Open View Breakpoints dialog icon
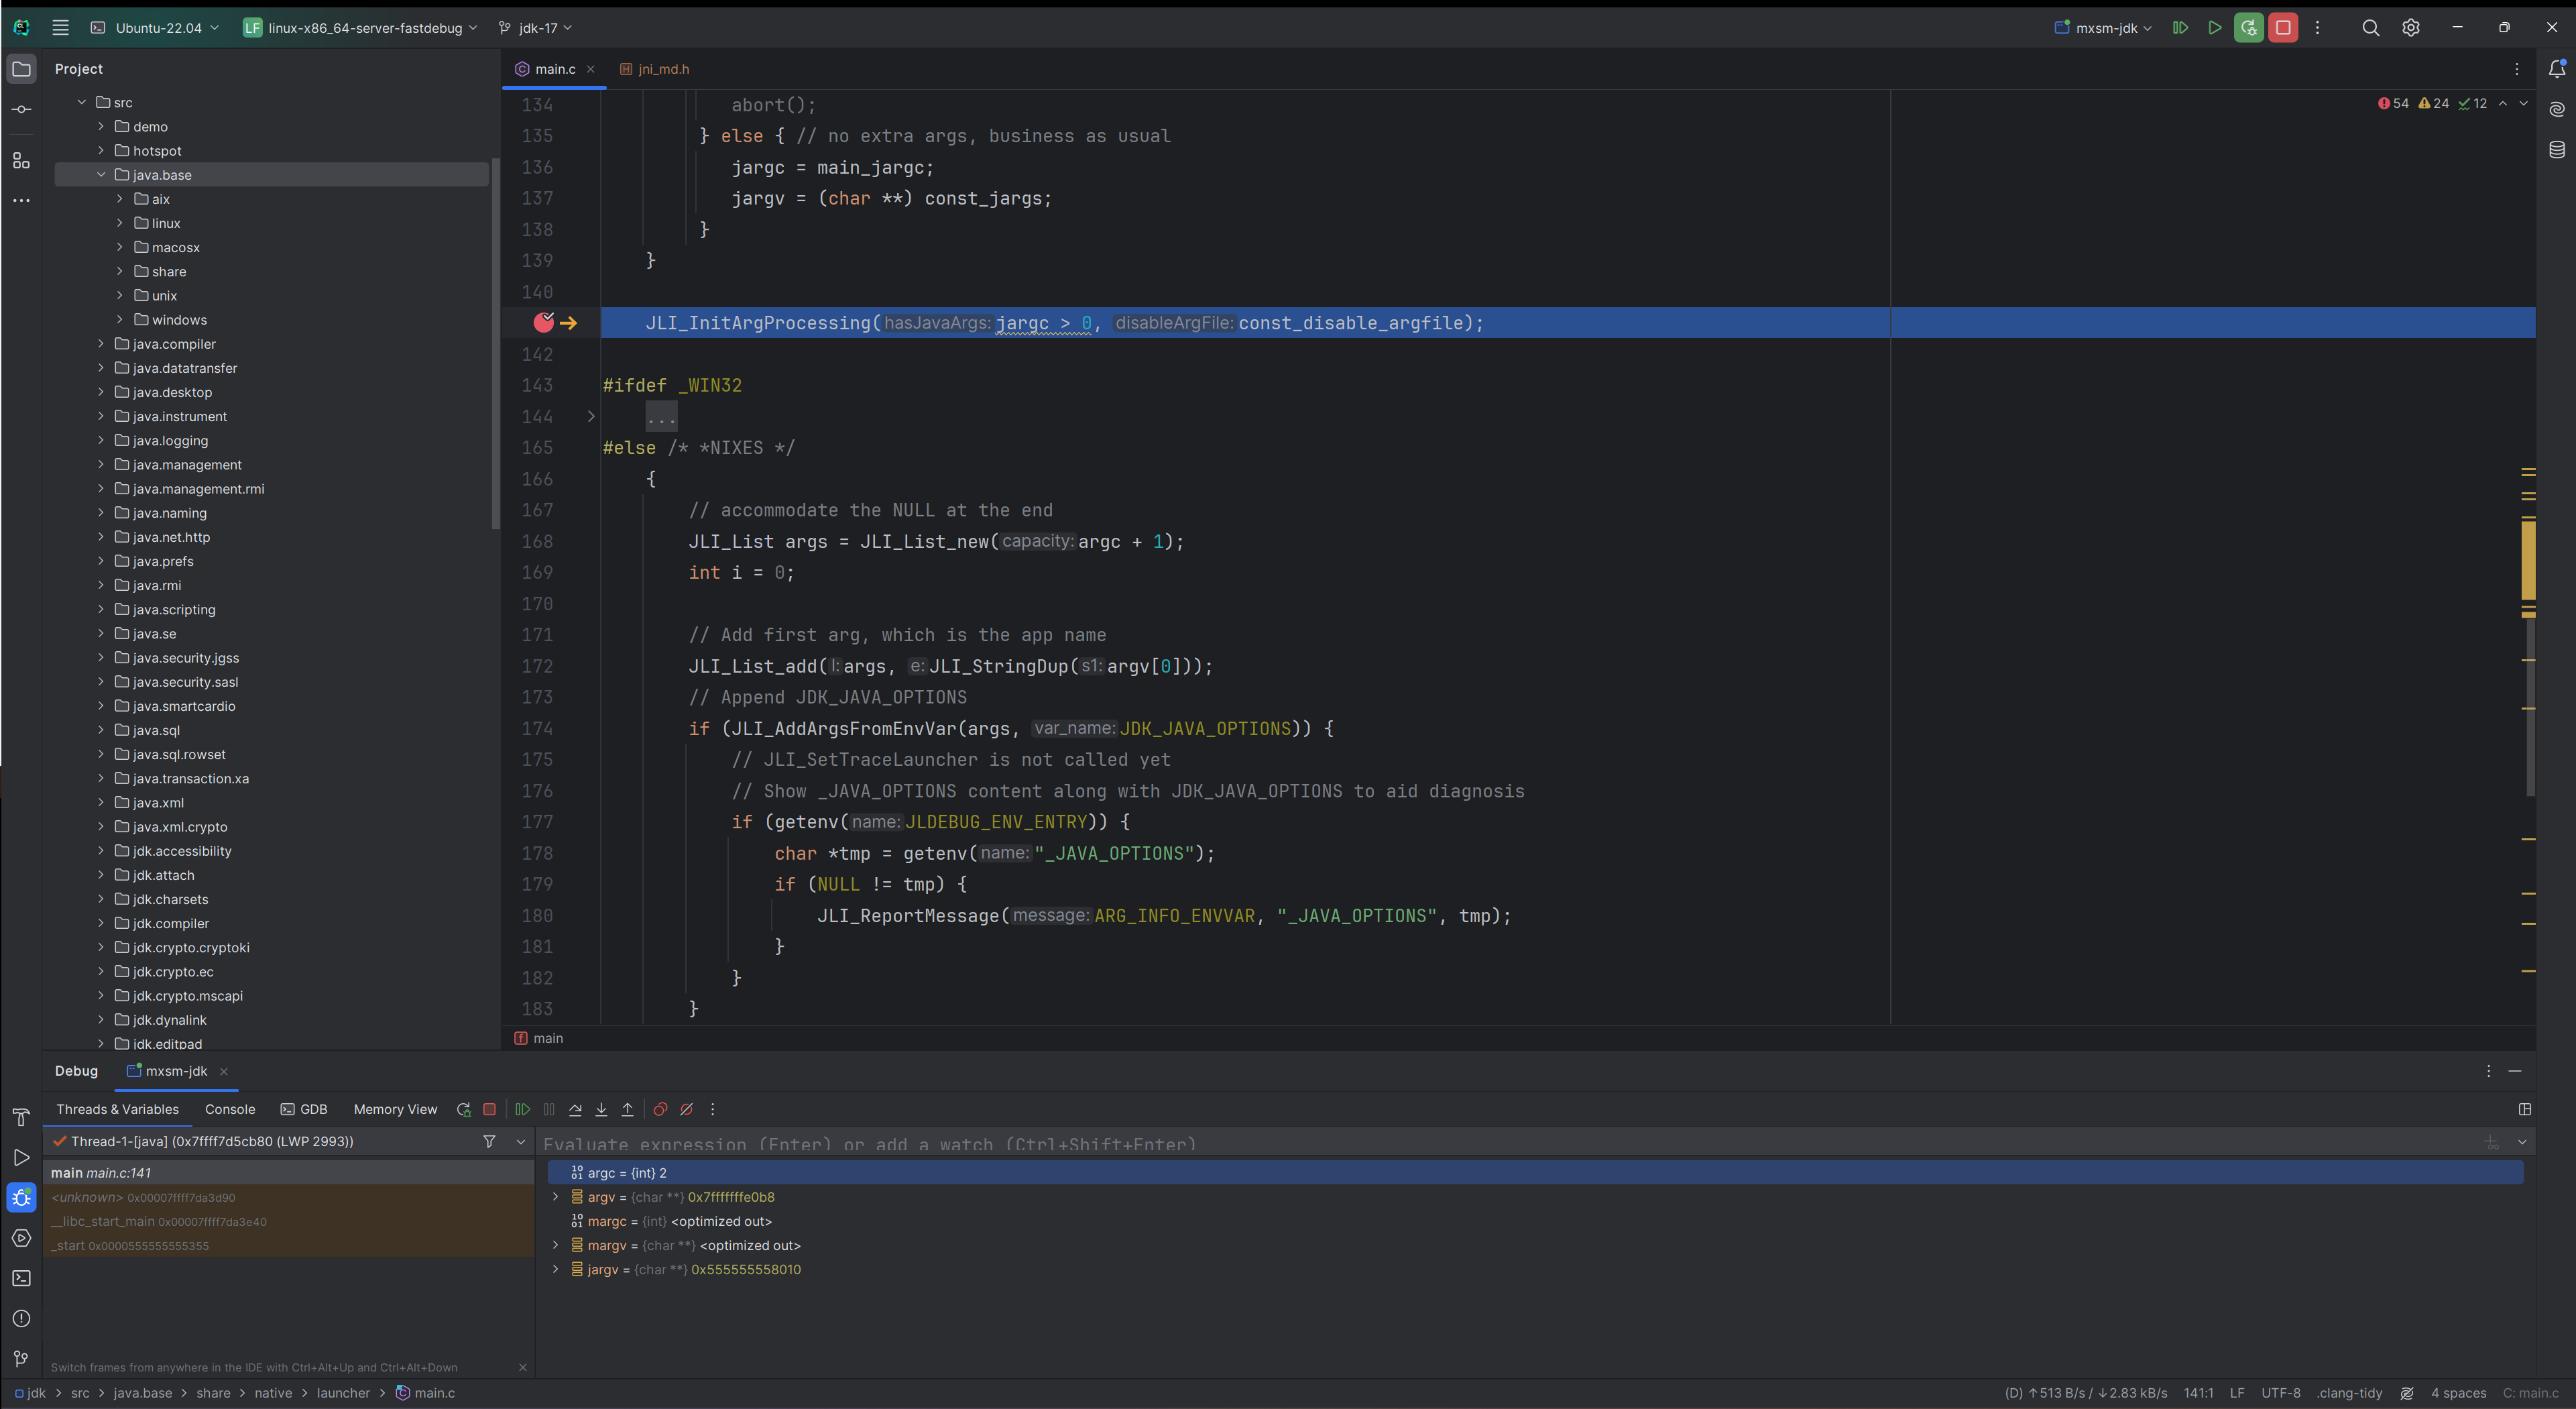The height and width of the screenshot is (1409, 2576). [660, 1109]
